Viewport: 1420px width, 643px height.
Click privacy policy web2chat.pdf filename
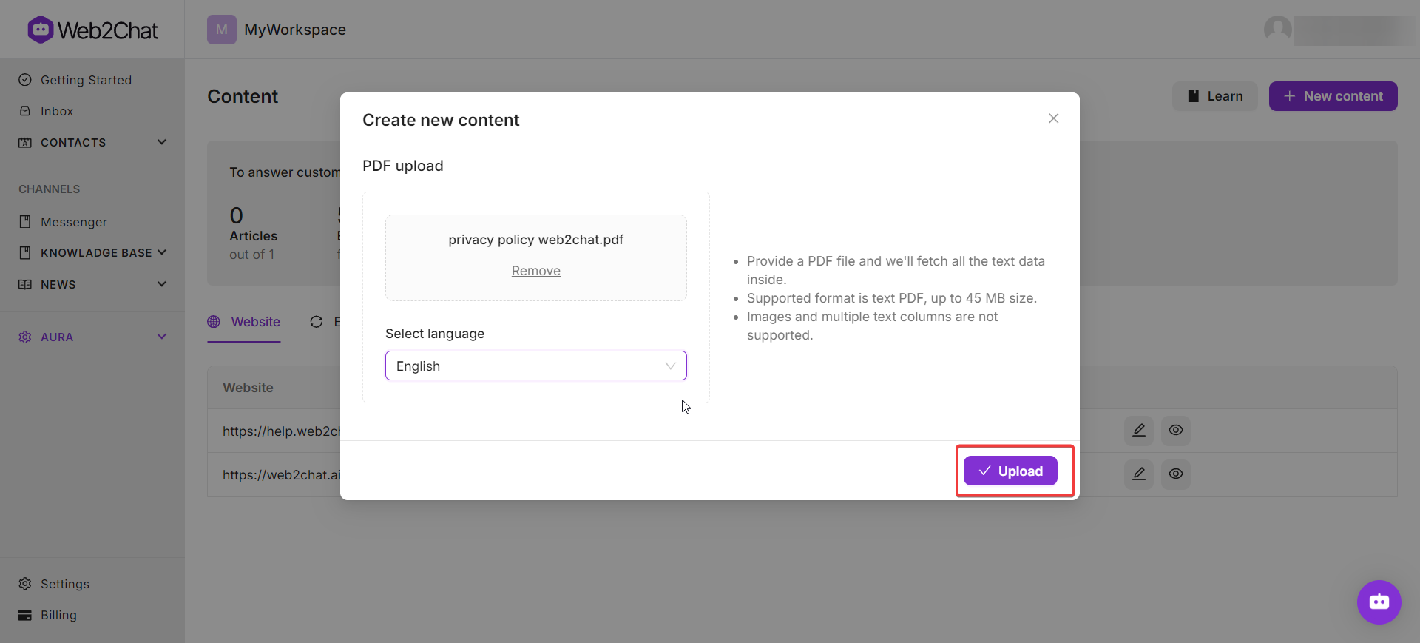click(x=536, y=240)
